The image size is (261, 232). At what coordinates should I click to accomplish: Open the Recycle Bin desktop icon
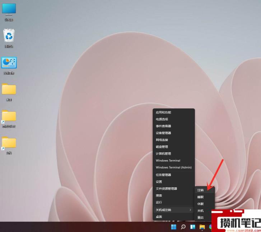pyautogui.click(x=9, y=38)
